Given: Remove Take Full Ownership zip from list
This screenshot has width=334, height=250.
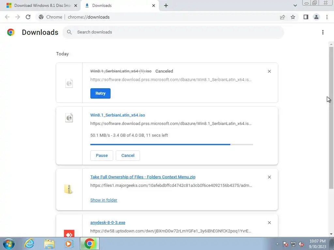Looking at the screenshot, I should point(269,177).
